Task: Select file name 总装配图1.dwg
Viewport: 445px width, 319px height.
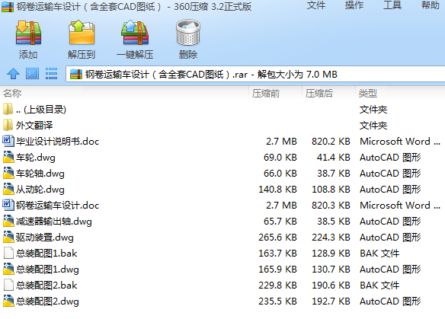Action: [x=47, y=269]
